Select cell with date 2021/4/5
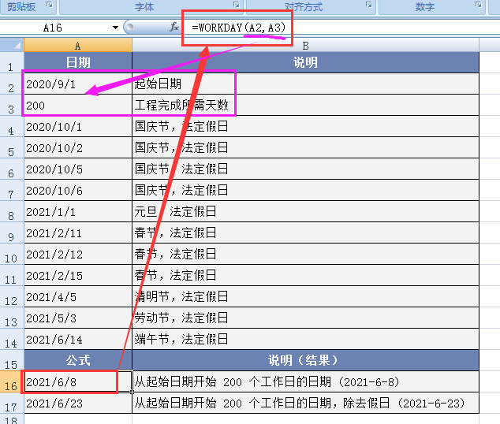This screenshot has width=500, height=424. point(78,297)
